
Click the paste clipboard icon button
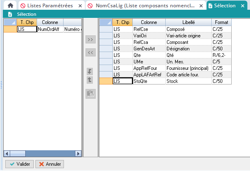(x=90, y=94)
